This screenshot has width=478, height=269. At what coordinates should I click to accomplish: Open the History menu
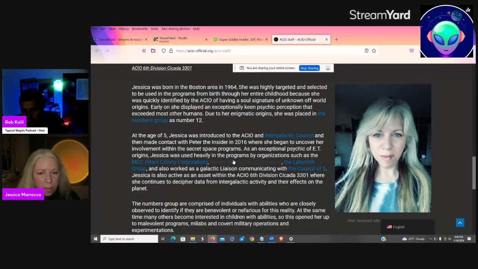pos(124,29)
